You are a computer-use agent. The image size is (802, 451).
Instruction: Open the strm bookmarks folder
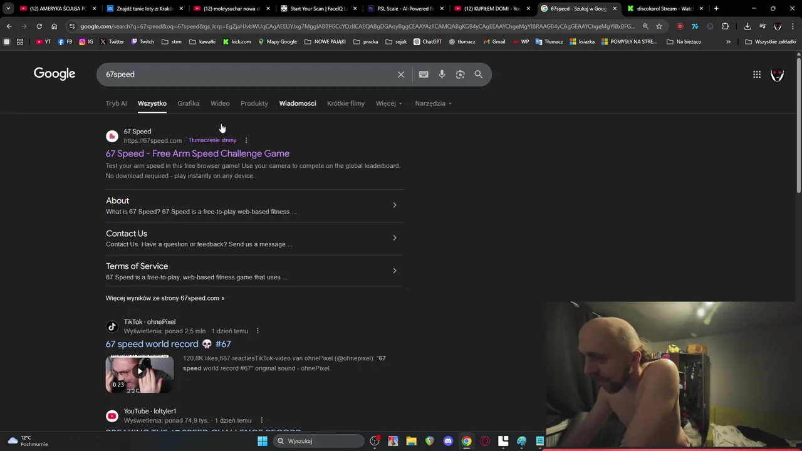[x=172, y=42]
